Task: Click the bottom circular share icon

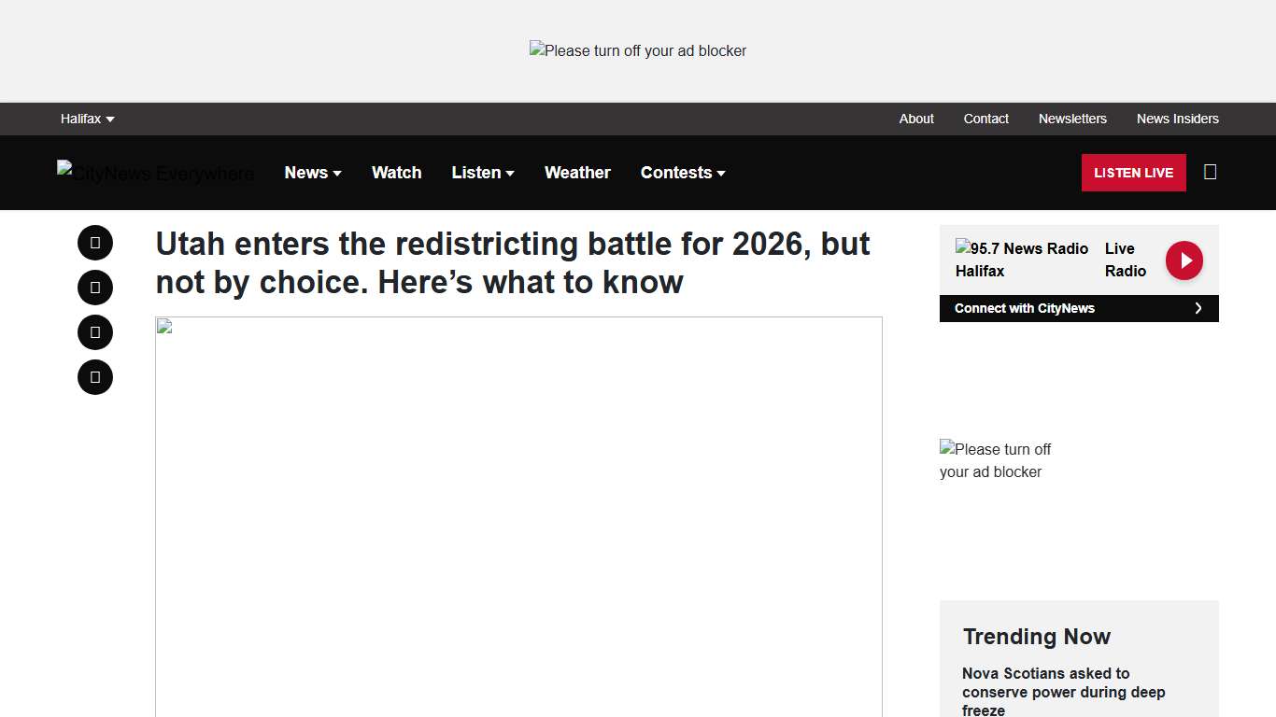Action: point(95,377)
